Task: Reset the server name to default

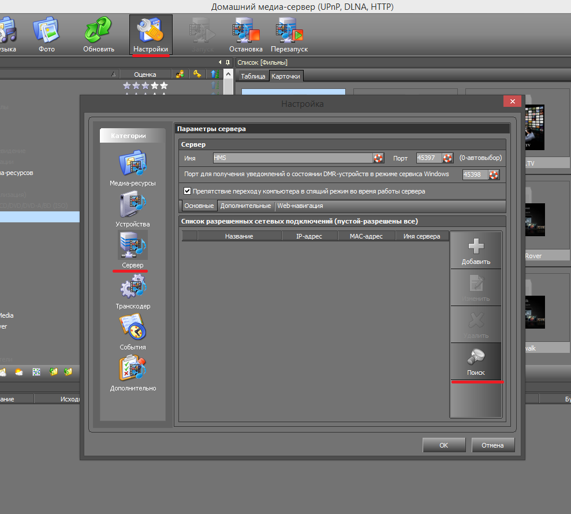Action: [x=378, y=158]
